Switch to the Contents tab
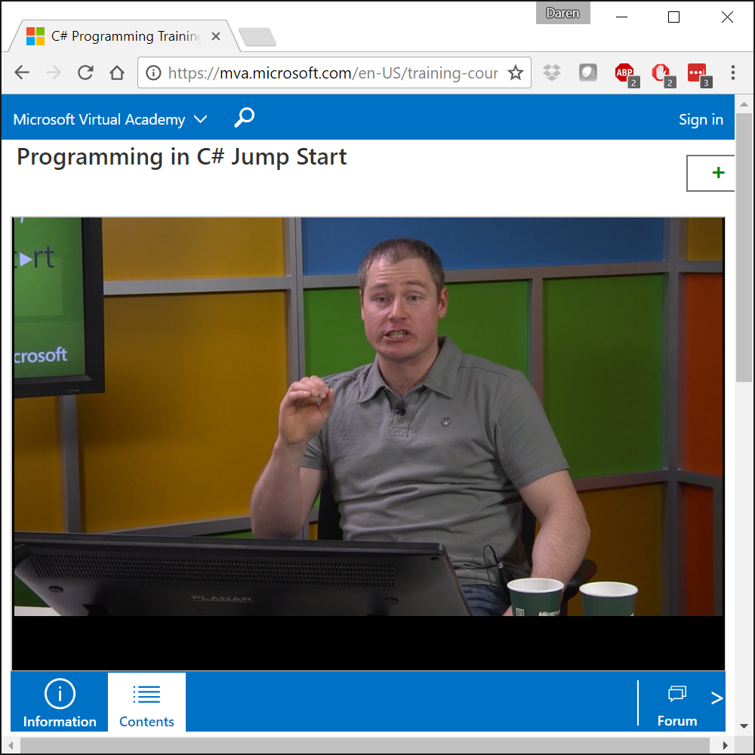This screenshot has height=755, width=755. point(147,702)
